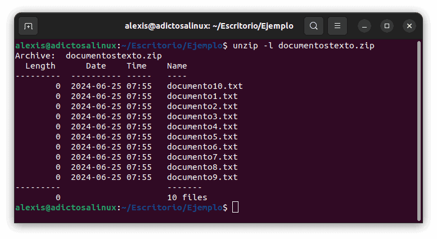The image size is (437, 239).
Task: Open a new terminal tab
Action: 28,26
